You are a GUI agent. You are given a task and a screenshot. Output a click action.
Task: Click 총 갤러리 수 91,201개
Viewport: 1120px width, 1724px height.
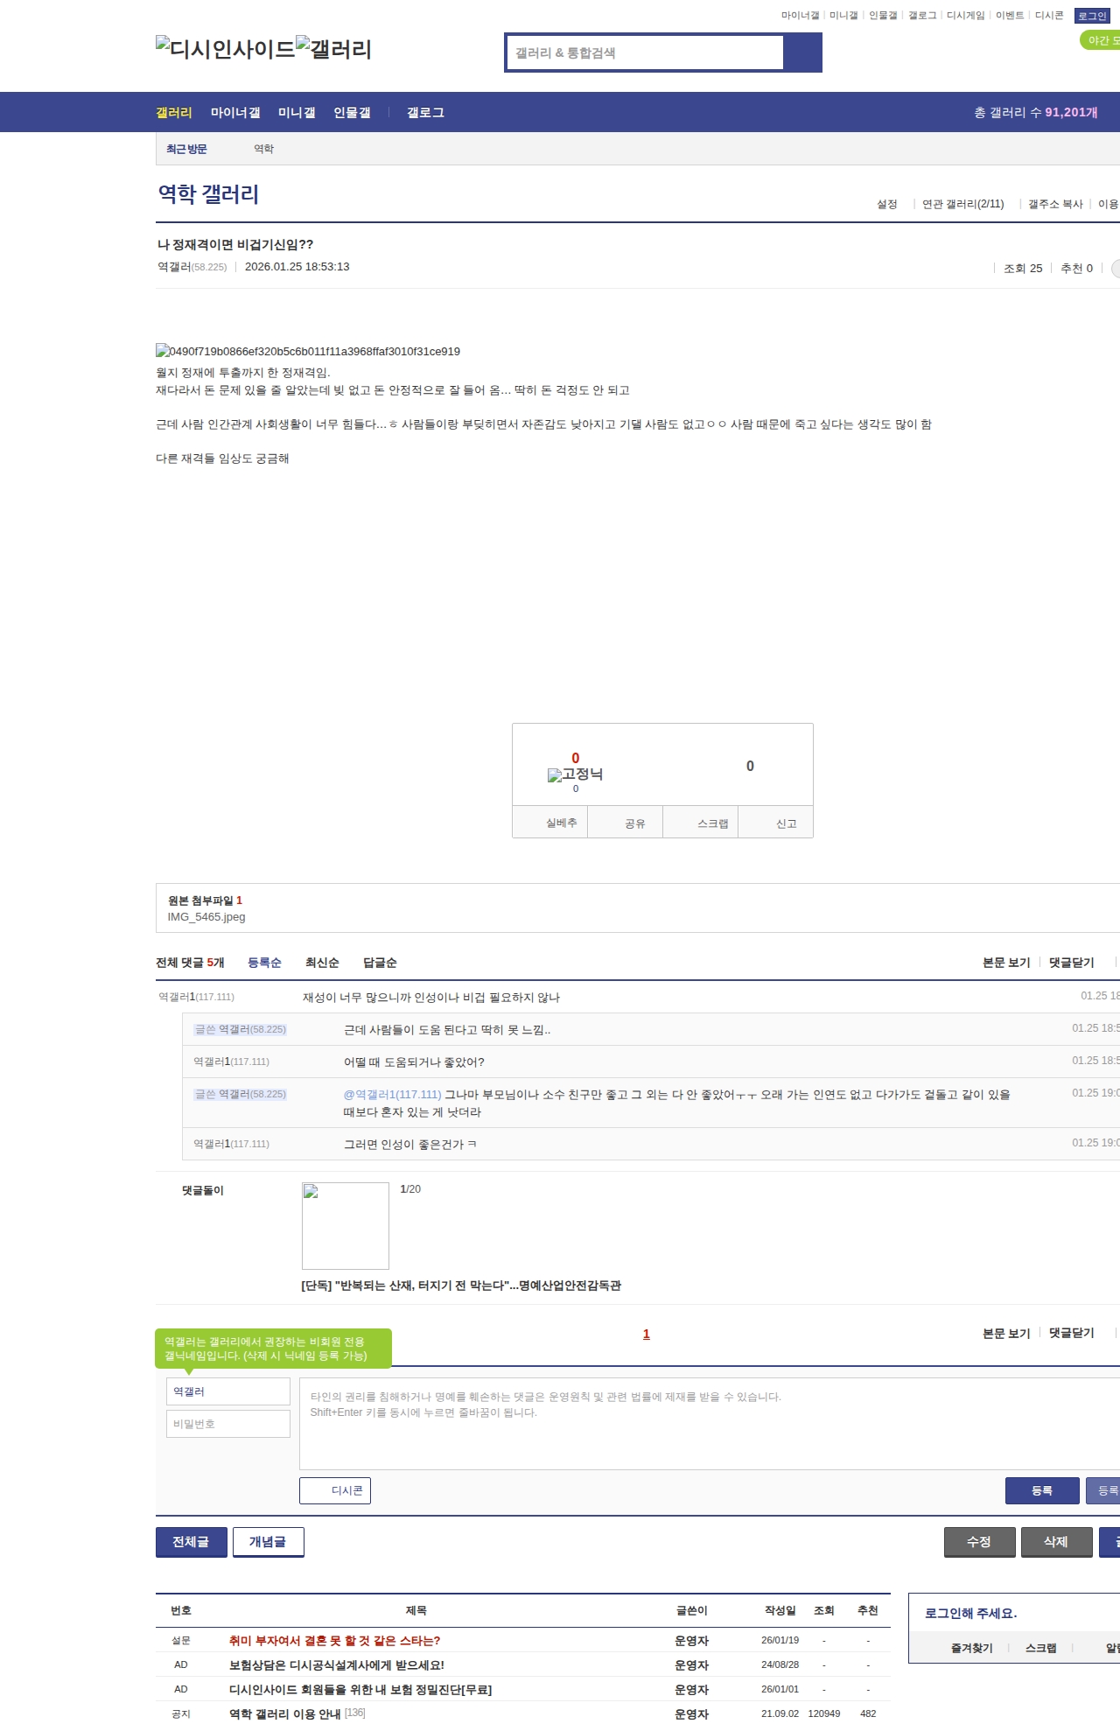pyautogui.click(x=1036, y=113)
